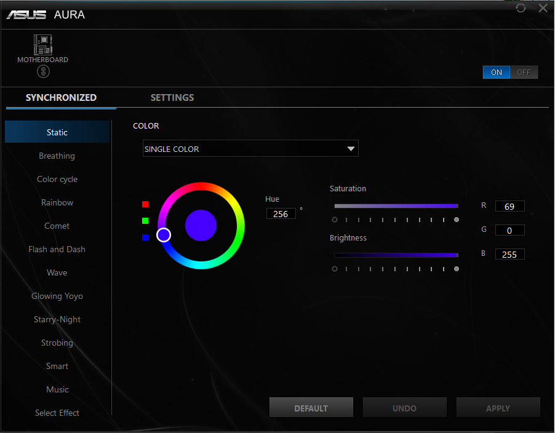Screen dimensions: 555x433
Task: Select the Comet effect
Action: tap(57, 226)
